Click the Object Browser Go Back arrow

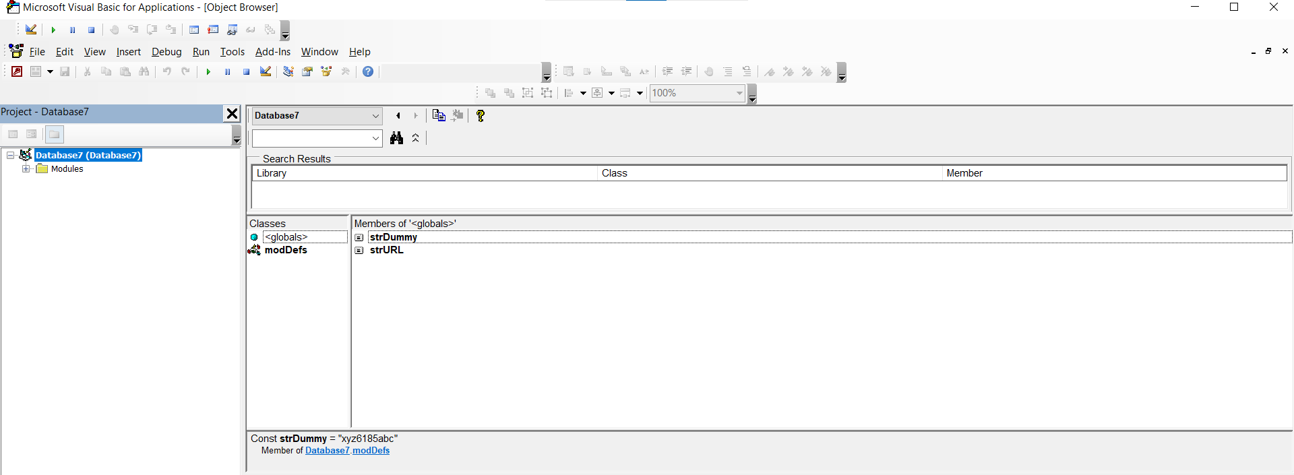(398, 116)
